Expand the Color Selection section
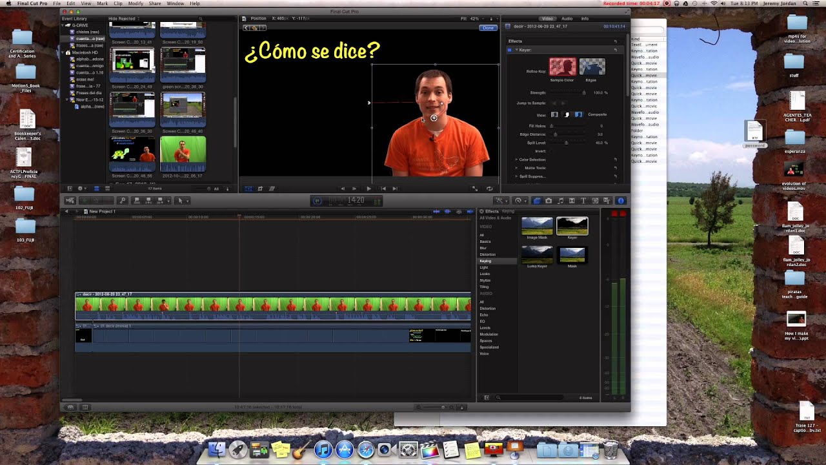This screenshot has height=465, width=826. 516,160
